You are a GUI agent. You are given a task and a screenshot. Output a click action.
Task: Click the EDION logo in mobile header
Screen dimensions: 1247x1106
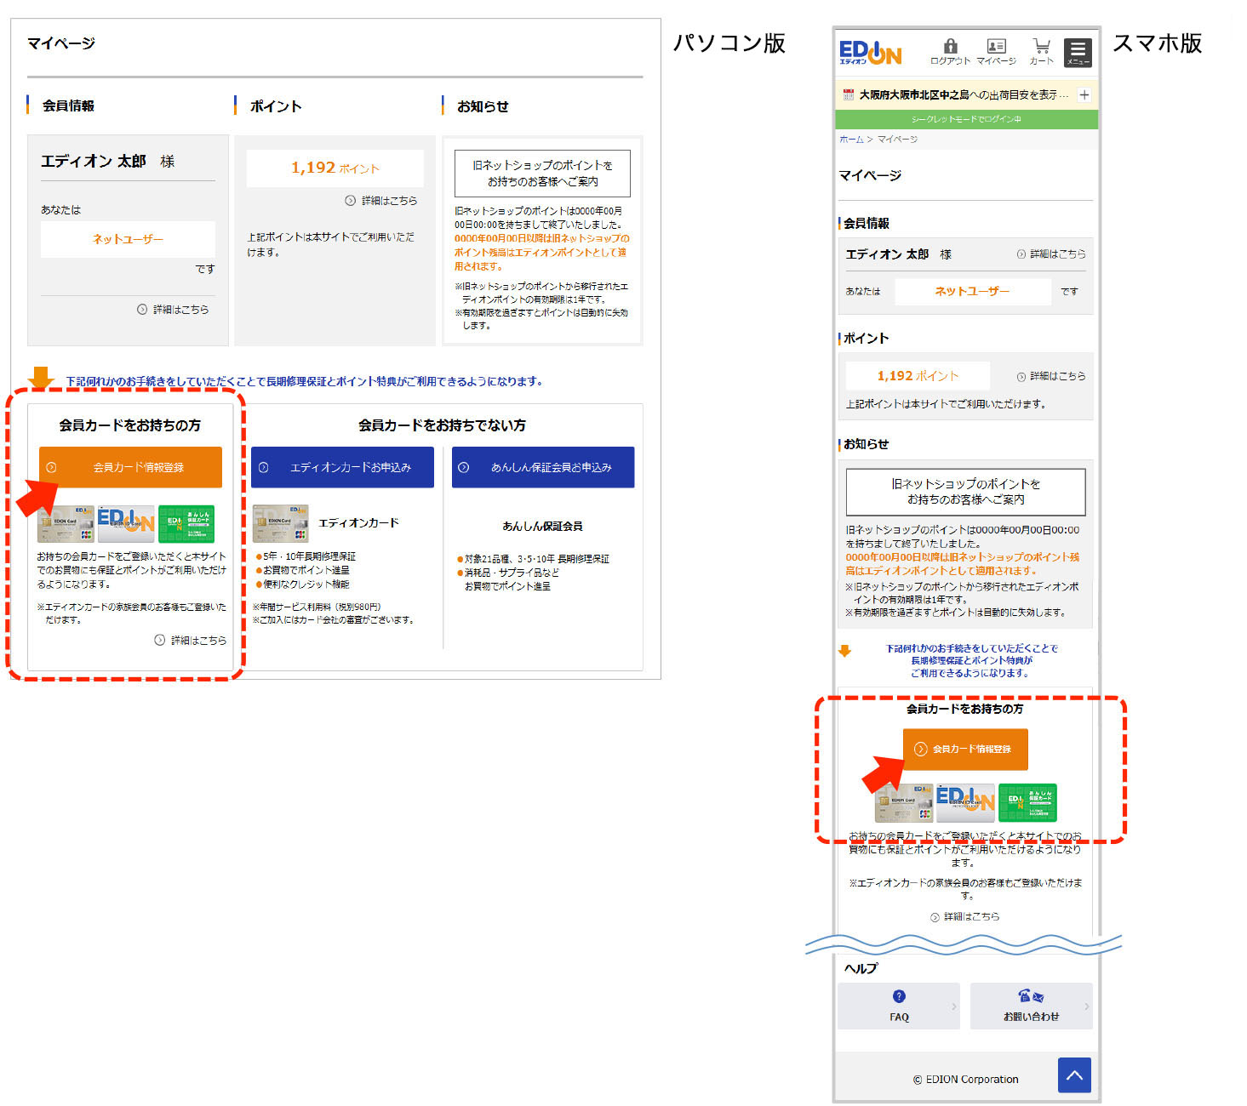pyautogui.click(x=870, y=53)
